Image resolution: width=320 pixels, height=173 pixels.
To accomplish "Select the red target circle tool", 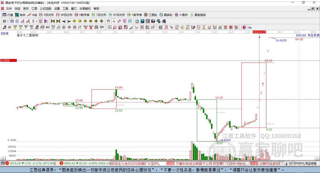I will [x=64, y=27].
